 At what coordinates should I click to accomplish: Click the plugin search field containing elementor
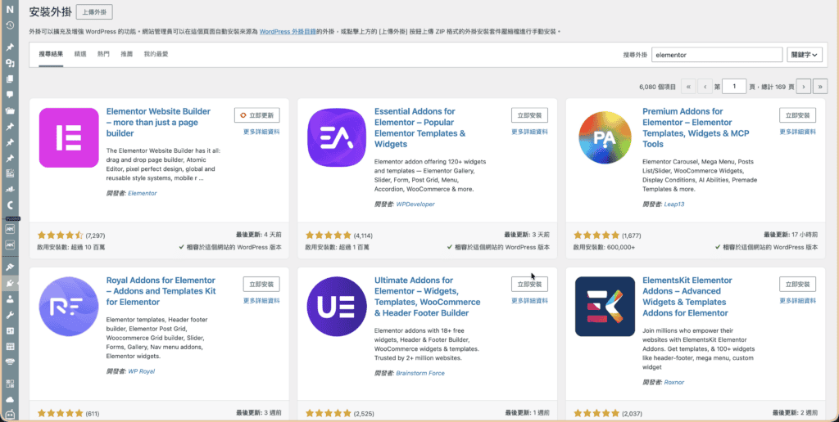(717, 55)
